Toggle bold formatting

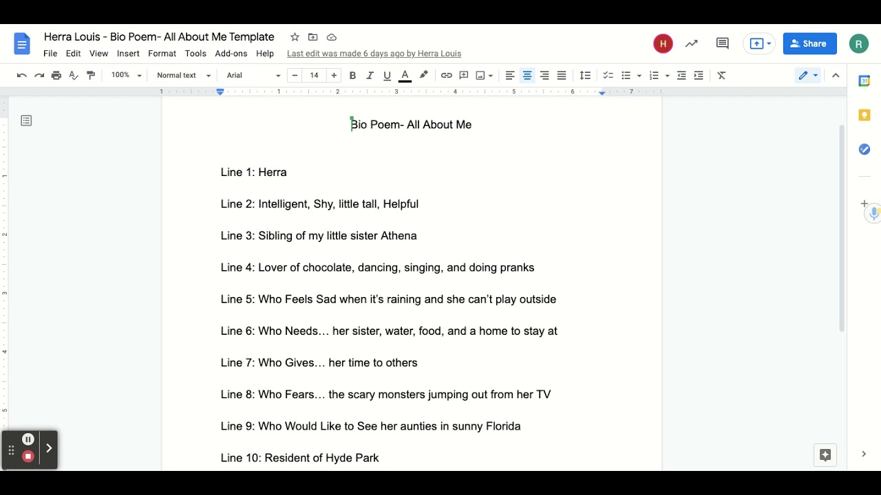[352, 76]
